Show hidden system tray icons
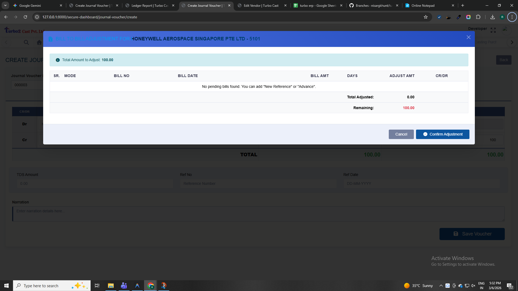 (x=441, y=286)
